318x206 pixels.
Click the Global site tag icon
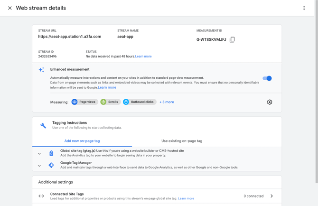[51, 153]
